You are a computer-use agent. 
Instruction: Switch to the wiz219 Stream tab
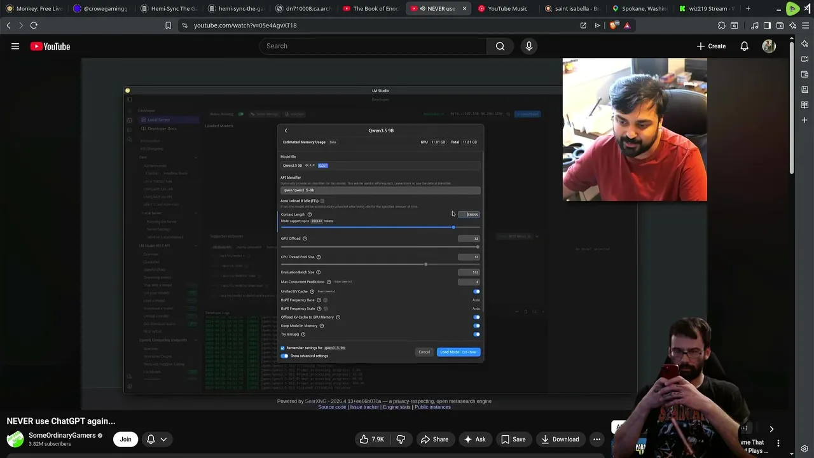coord(706,9)
